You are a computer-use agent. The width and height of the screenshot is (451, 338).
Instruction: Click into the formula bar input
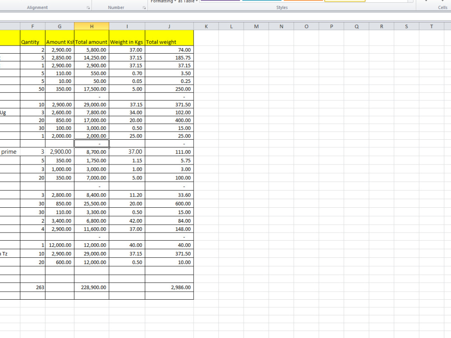click(225, 16)
